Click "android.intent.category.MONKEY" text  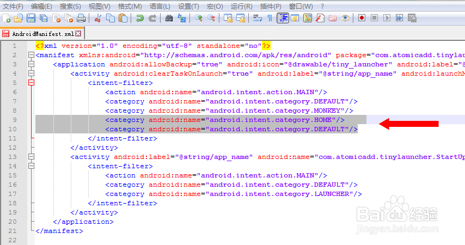pos(275,111)
